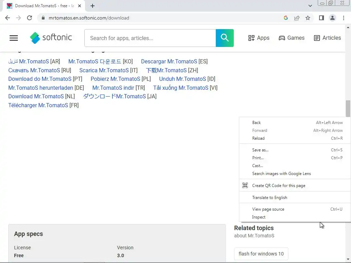Screen dimensions: 351x263
Task: Open Scarica Mr.TomatoS link
Action: tap(104, 70)
